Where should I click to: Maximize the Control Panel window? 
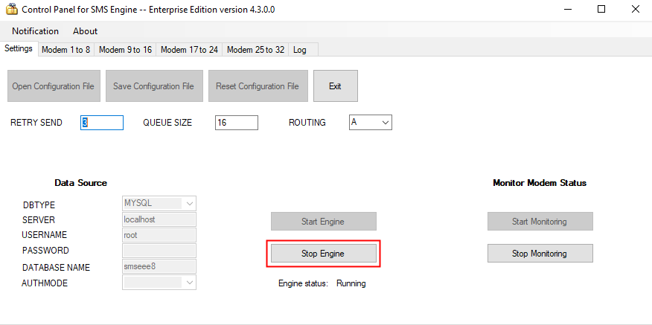pyautogui.click(x=601, y=10)
